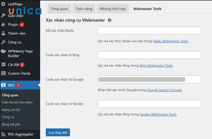Screen dimensions: 212x139
Task: Click the Code xác nhận từ Bing label
Action: click(63, 55)
